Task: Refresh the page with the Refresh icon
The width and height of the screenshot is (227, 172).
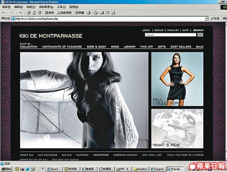Action: point(34,13)
